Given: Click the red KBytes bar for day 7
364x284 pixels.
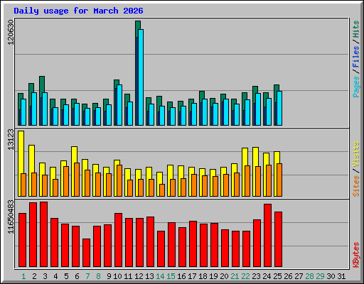Looking at the screenshot, I should click(86, 253).
